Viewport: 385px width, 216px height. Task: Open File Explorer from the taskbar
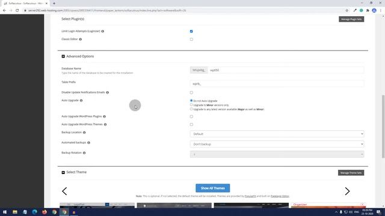point(14,212)
